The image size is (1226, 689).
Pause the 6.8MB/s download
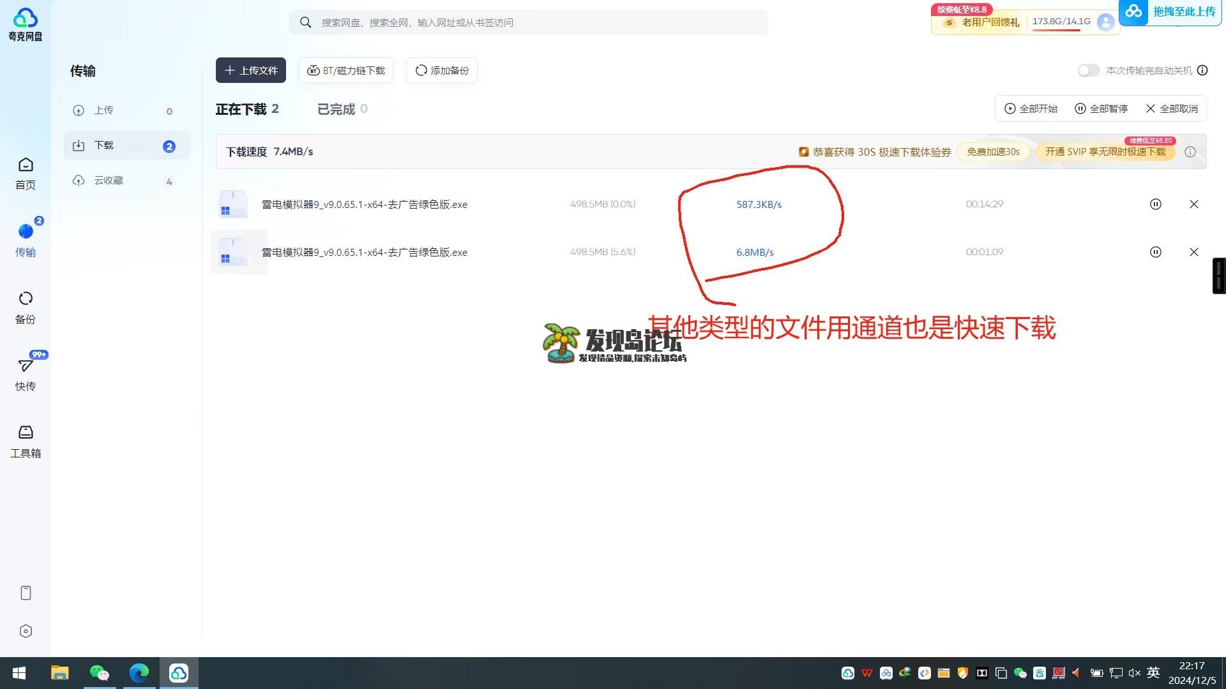1156,252
